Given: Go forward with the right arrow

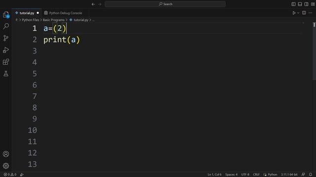Looking at the screenshot, I should [x=100, y=4].
